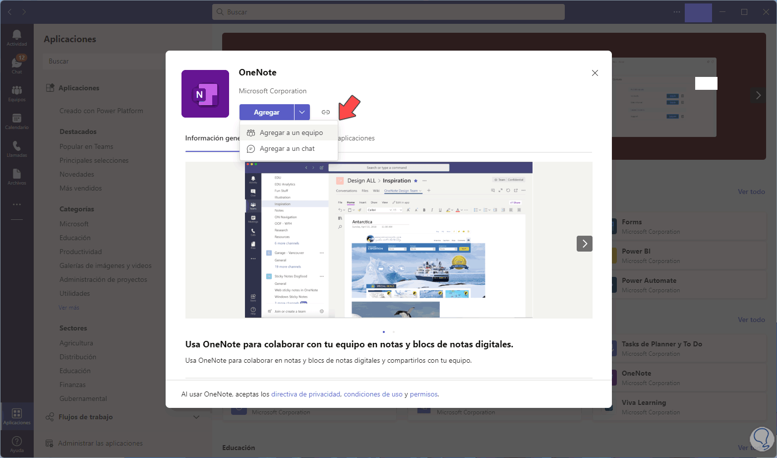777x458 pixels.
Task: Open Novedades category
Action: point(77,174)
